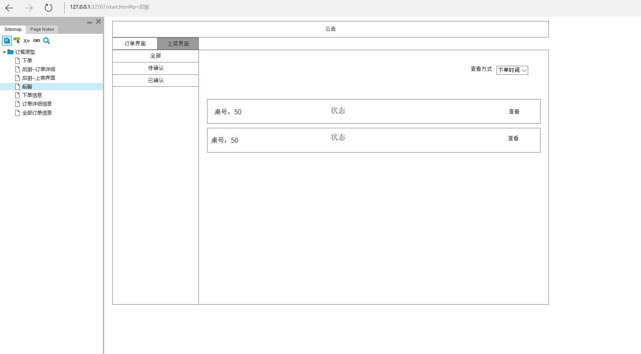Image resolution: width=641 pixels, height=354 pixels.
Task: Go back with the browser back arrow
Action: (x=9, y=8)
